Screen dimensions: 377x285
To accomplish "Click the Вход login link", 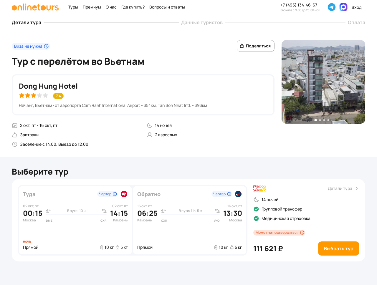I will (356, 7).
